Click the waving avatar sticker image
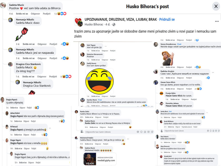The height and width of the screenshot is (166, 221). pos(168,58)
